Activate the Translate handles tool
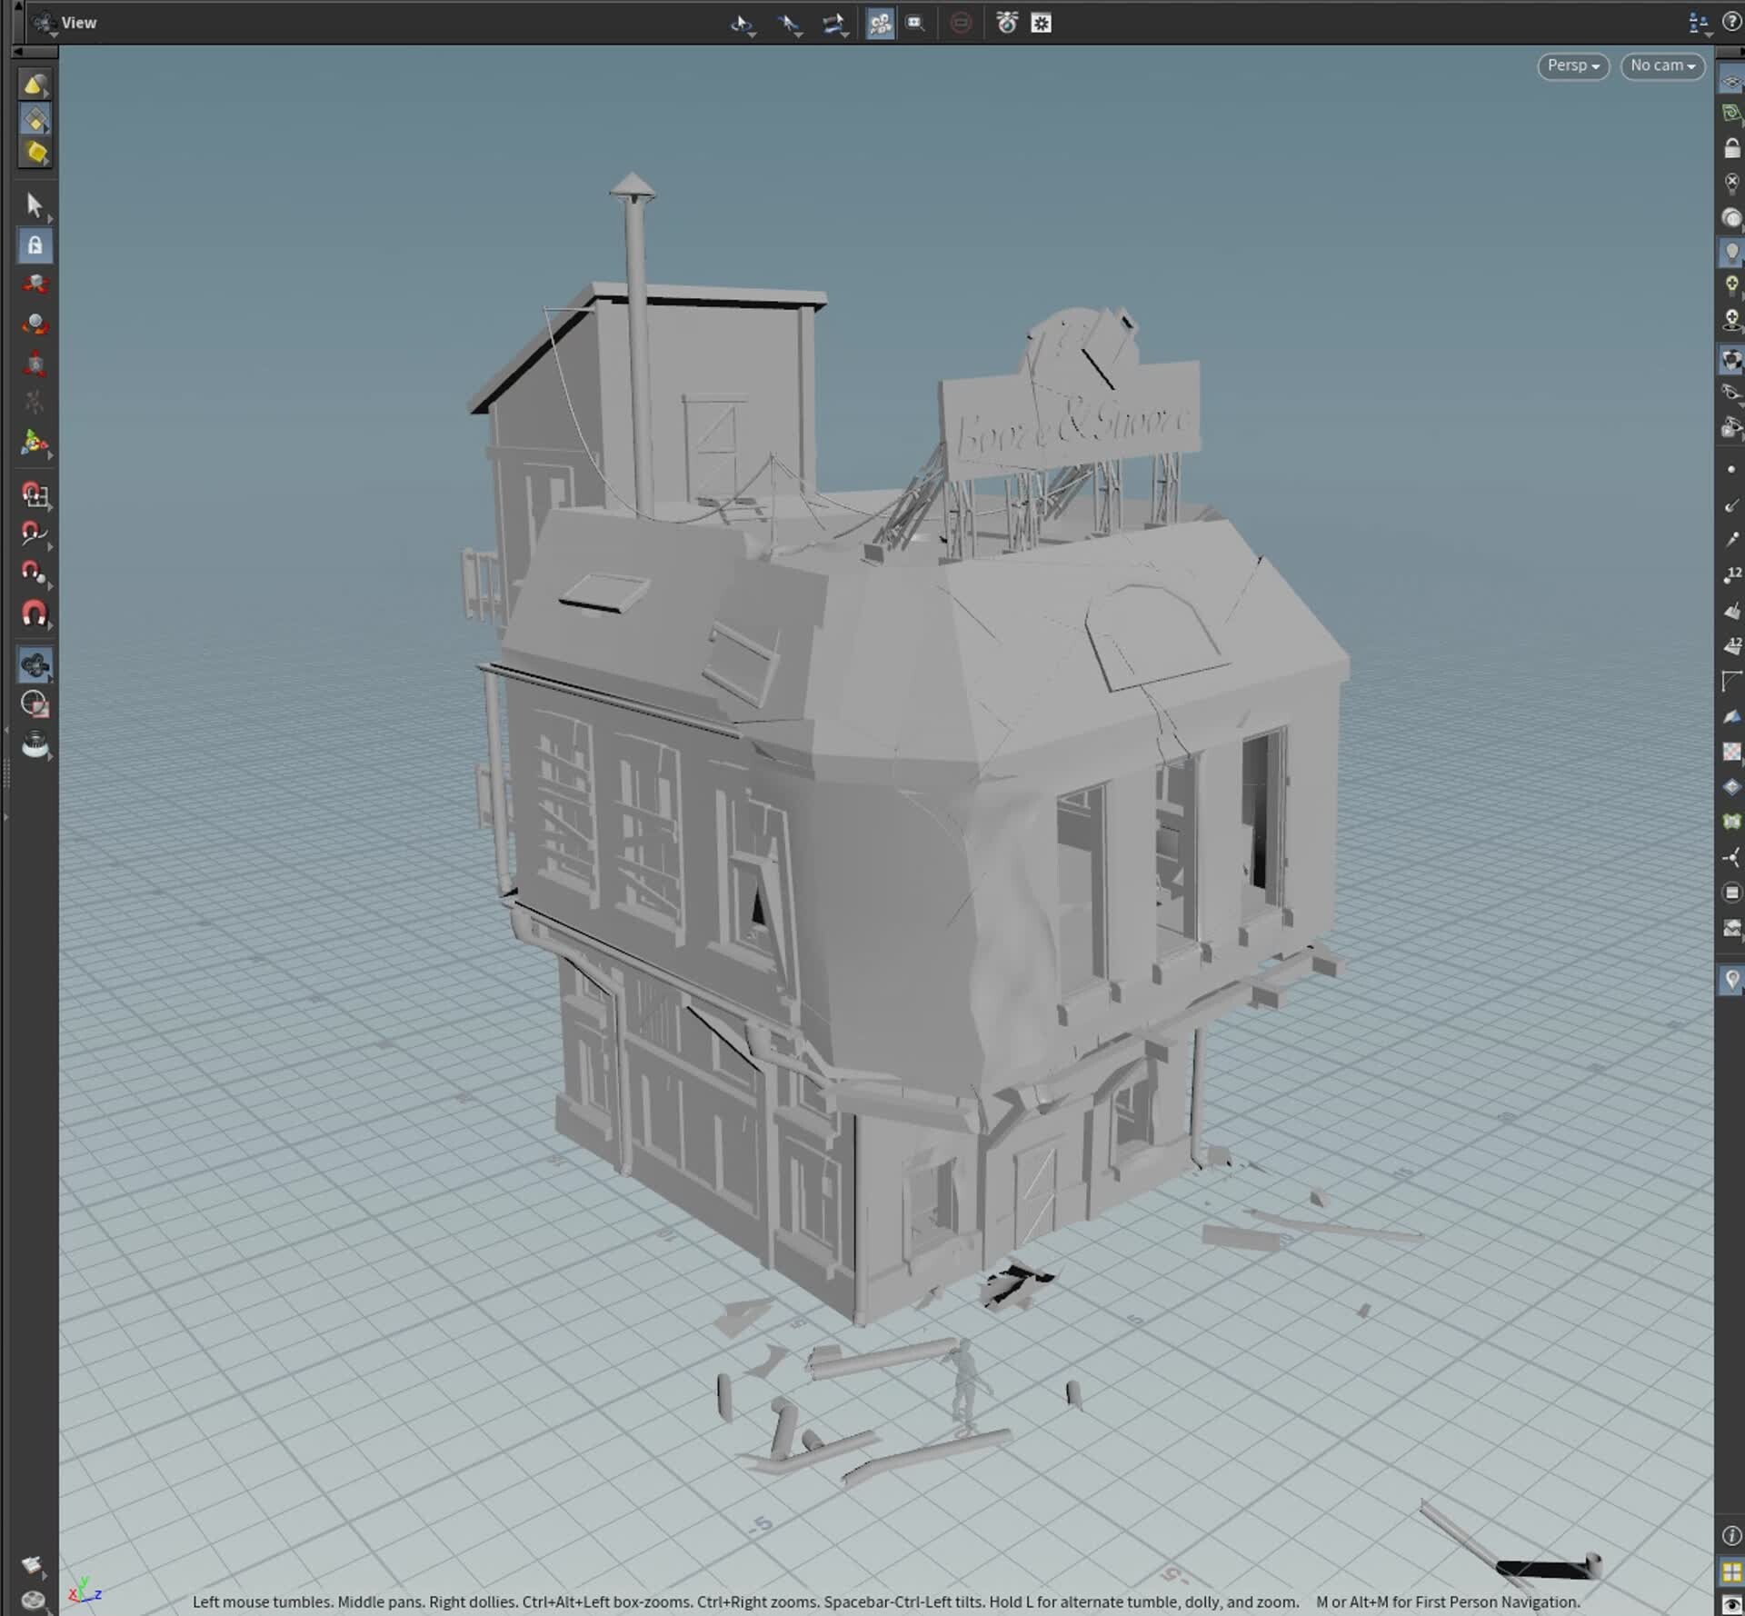The height and width of the screenshot is (1616, 1745). 35,284
